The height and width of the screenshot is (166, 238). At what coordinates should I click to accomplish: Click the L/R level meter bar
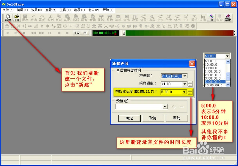tap(180, 33)
